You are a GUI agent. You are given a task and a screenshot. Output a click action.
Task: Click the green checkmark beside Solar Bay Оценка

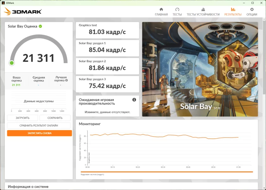click(x=40, y=26)
